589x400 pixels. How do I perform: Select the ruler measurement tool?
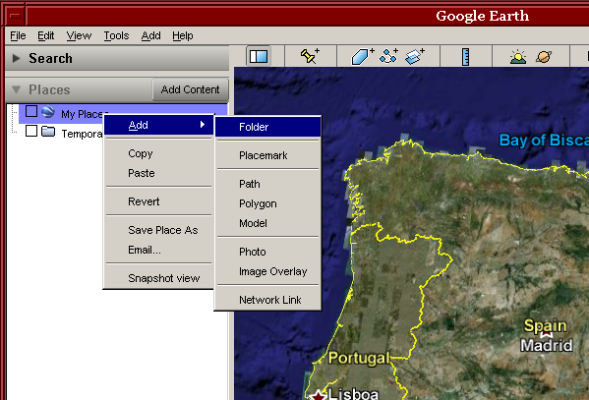point(465,57)
